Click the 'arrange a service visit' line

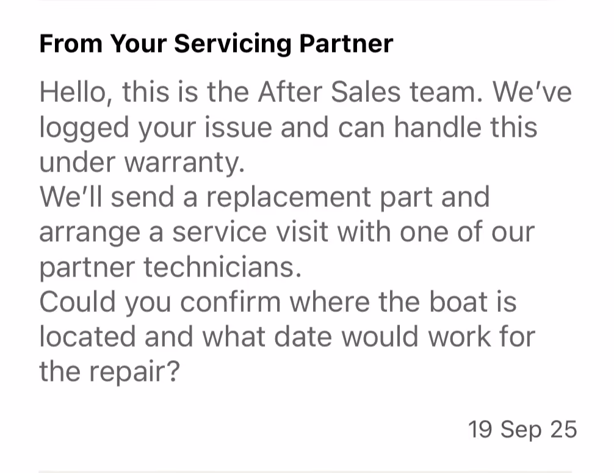[287, 232]
